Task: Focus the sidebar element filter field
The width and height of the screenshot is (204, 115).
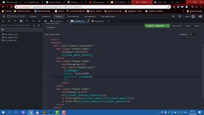Action: point(16,25)
